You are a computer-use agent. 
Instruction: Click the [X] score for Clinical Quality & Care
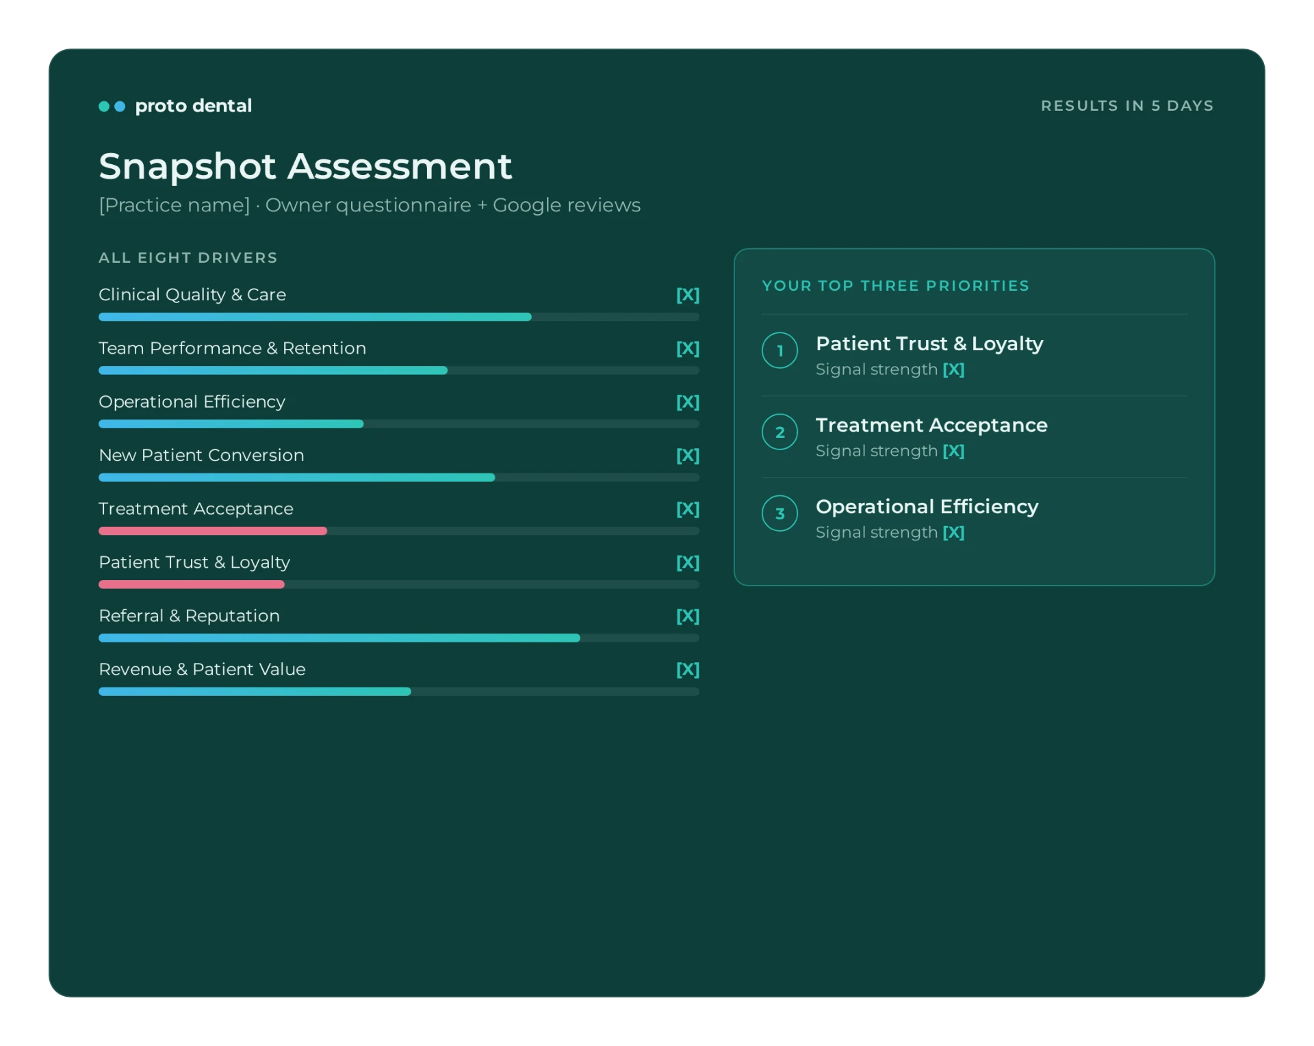pos(688,295)
